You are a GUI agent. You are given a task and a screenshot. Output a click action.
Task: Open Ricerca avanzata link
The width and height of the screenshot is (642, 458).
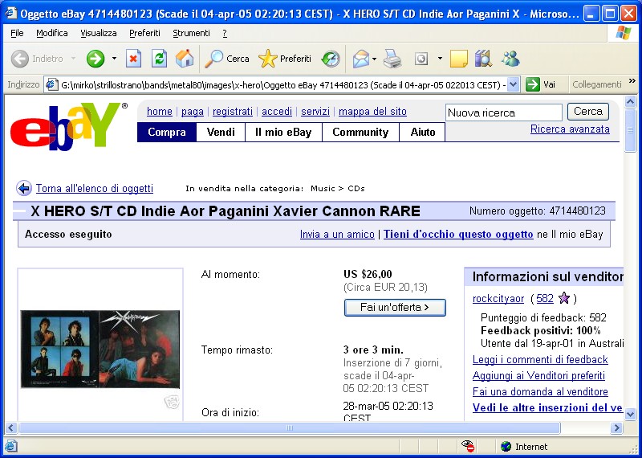[570, 129]
